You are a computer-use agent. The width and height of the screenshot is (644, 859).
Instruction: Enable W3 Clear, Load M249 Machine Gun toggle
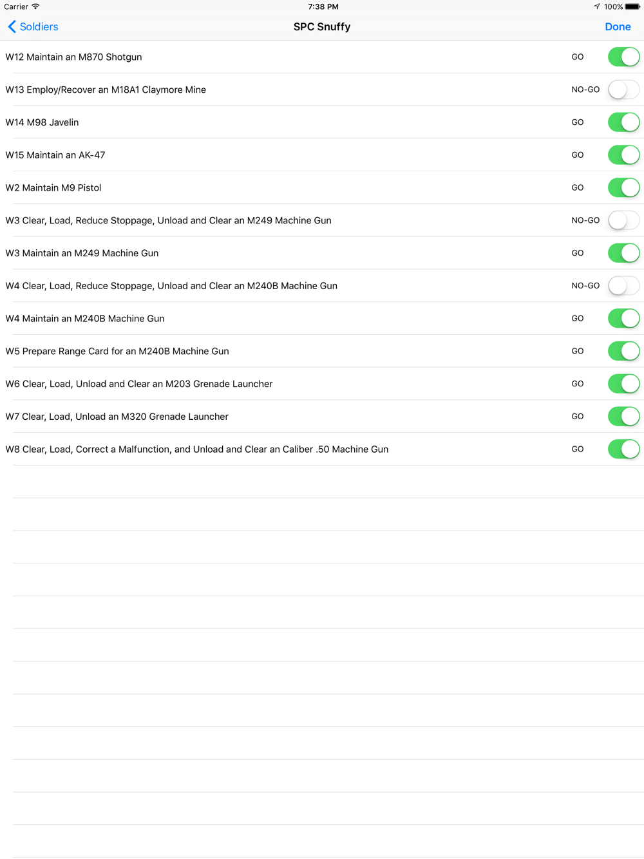tap(623, 220)
